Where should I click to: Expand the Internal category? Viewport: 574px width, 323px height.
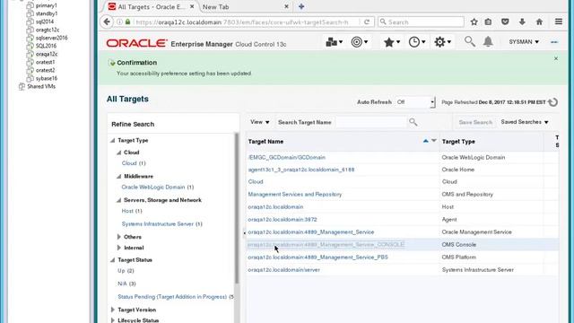119,248
